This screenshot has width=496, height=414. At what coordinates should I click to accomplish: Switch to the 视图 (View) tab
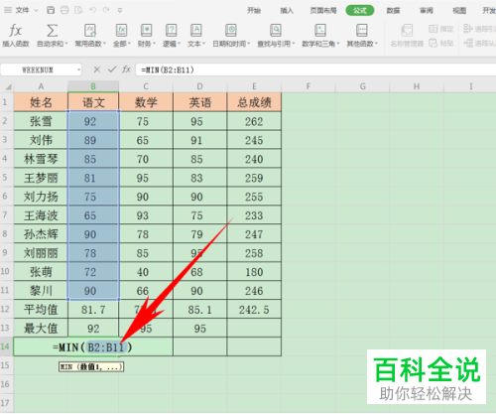coord(459,11)
